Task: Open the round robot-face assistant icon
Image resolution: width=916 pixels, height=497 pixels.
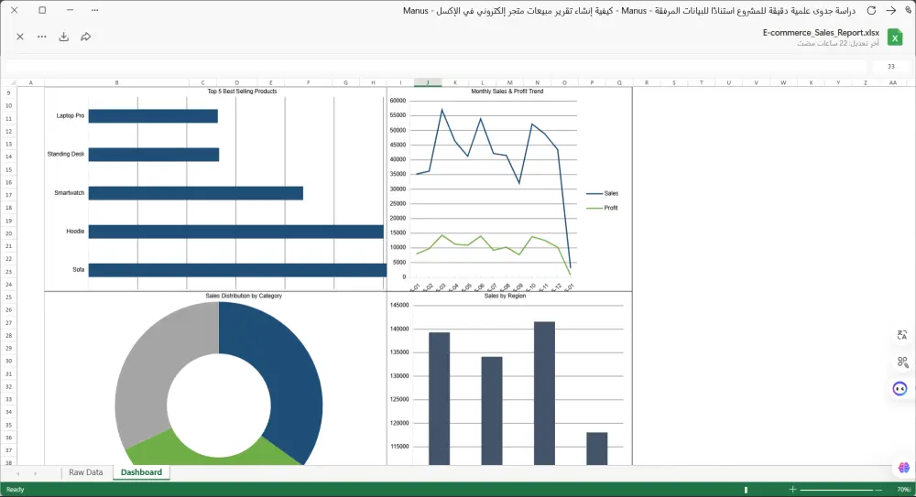Action: [x=900, y=388]
